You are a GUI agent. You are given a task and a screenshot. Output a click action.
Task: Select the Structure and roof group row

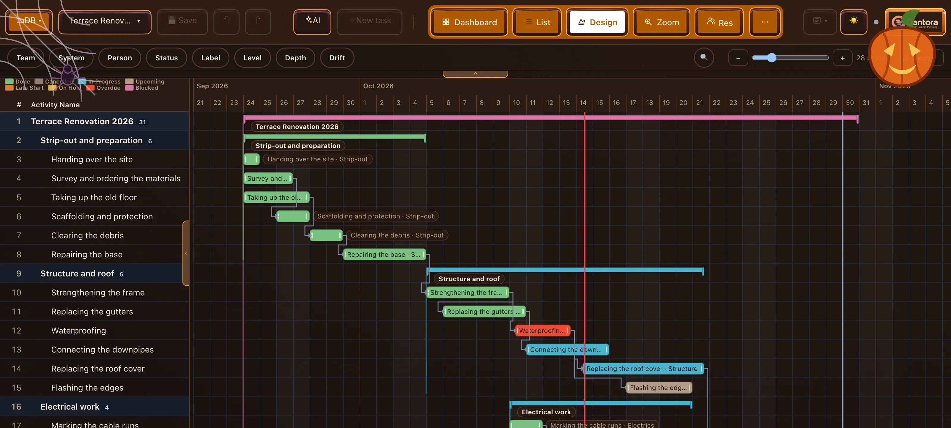tap(95, 274)
